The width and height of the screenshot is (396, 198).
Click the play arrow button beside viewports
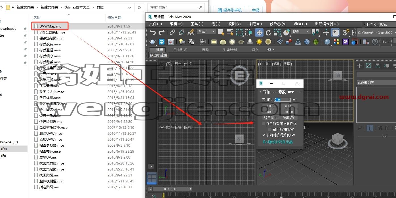[x=151, y=167]
